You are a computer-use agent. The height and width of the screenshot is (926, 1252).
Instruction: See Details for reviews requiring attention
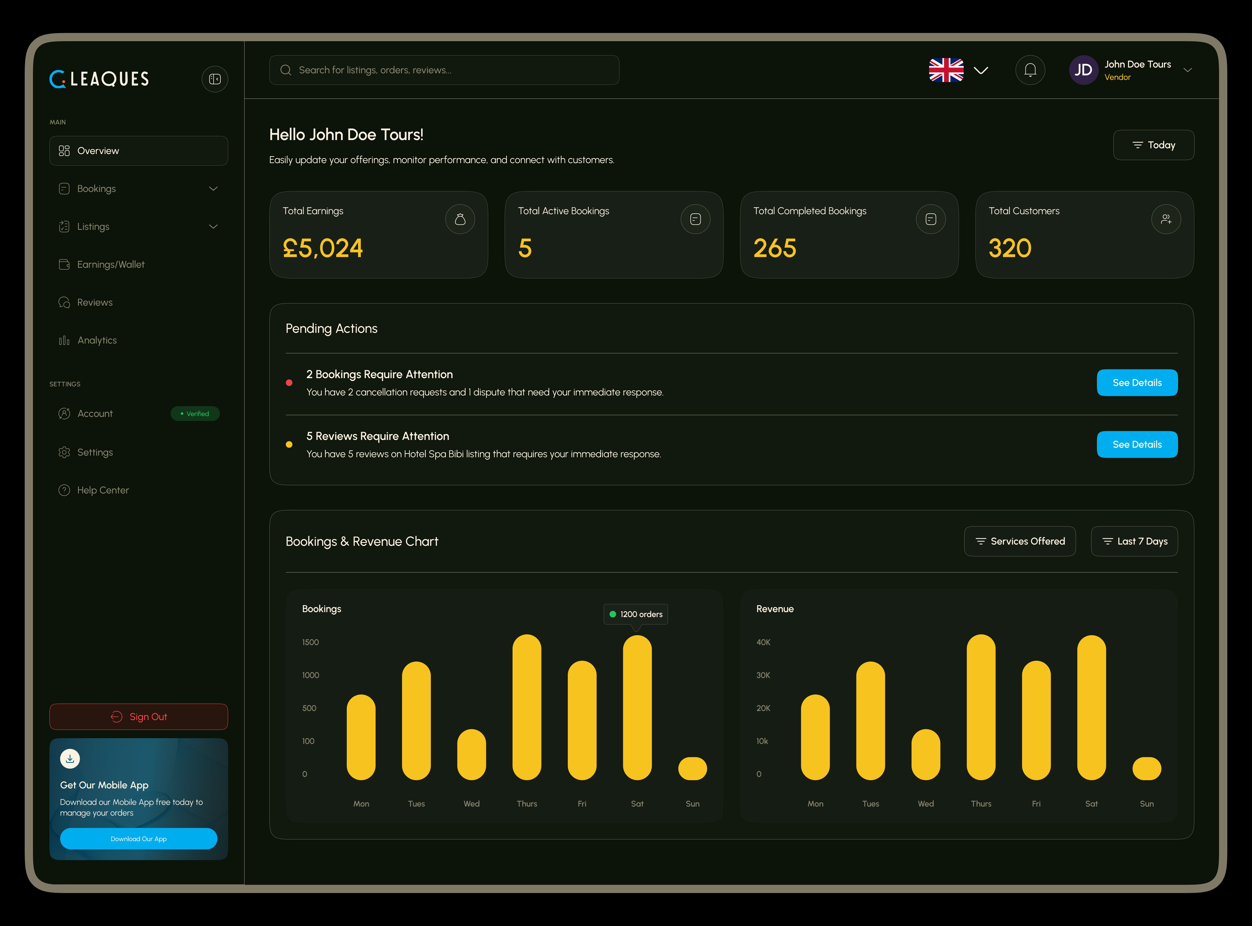pyautogui.click(x=1137, y=445)
